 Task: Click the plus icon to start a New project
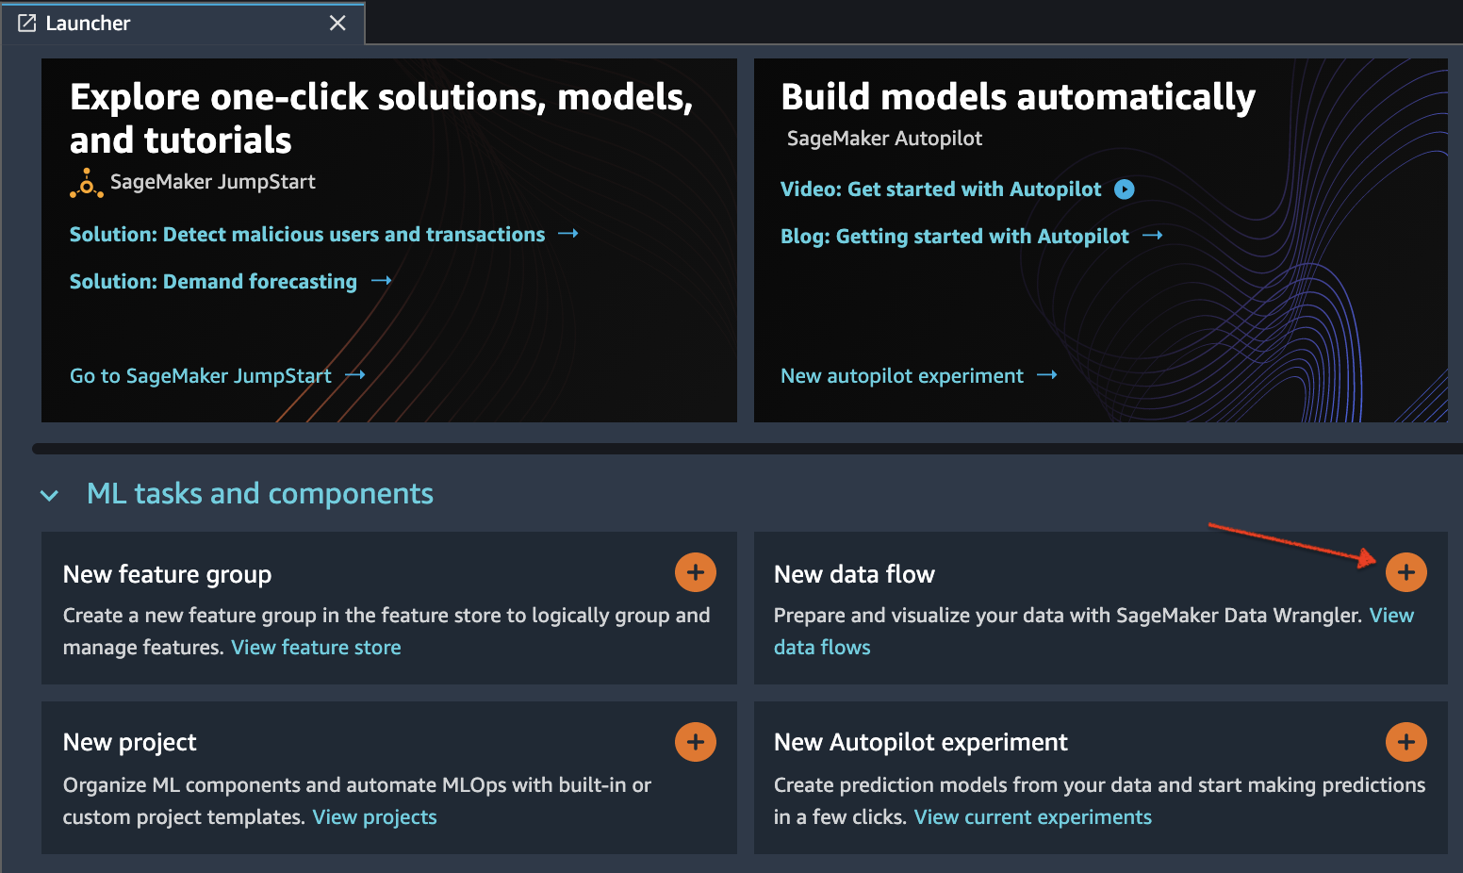[695, 742]
